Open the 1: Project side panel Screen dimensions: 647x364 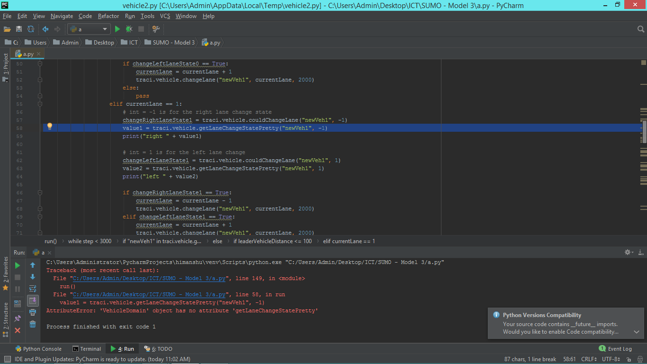[6, 67]
